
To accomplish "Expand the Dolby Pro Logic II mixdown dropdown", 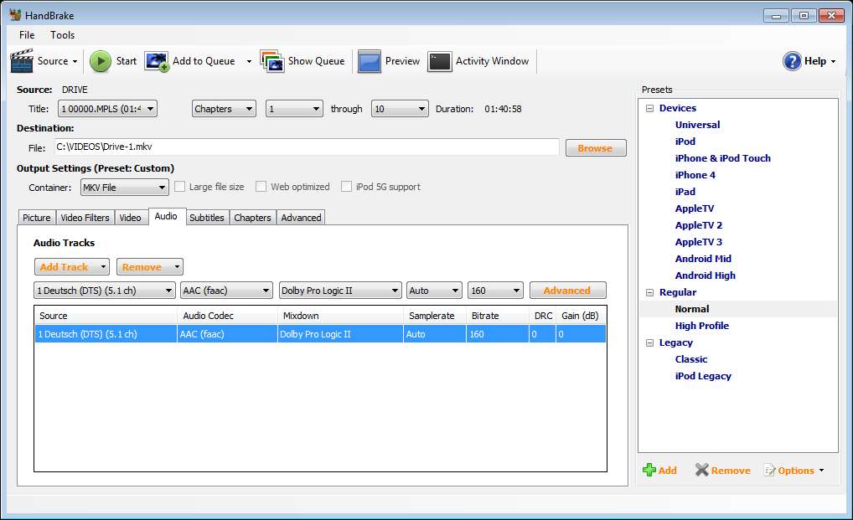I will pyautogui.click(x=340, y=291).
